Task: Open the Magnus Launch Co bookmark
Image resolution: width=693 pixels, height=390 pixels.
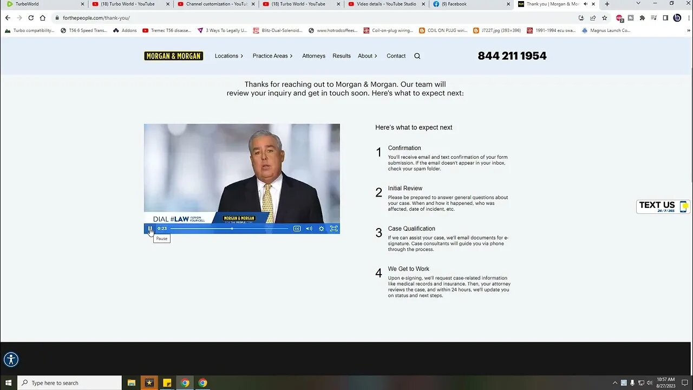Action: point(606,30)
